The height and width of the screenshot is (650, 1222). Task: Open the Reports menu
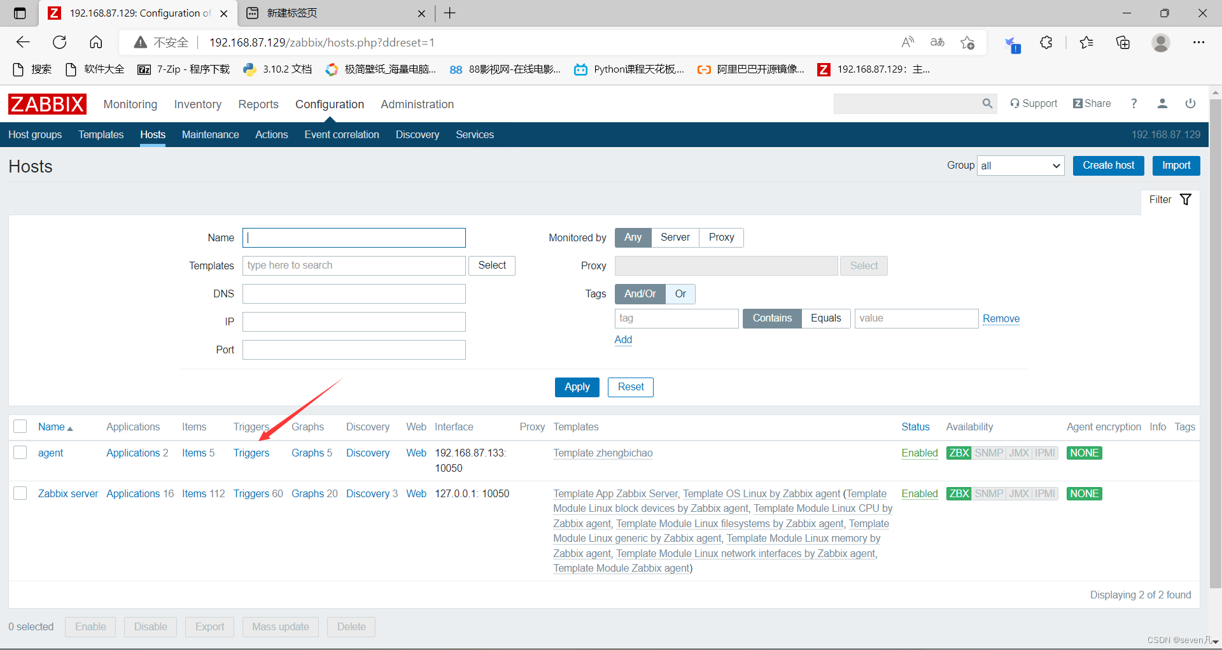coord(258,104)
